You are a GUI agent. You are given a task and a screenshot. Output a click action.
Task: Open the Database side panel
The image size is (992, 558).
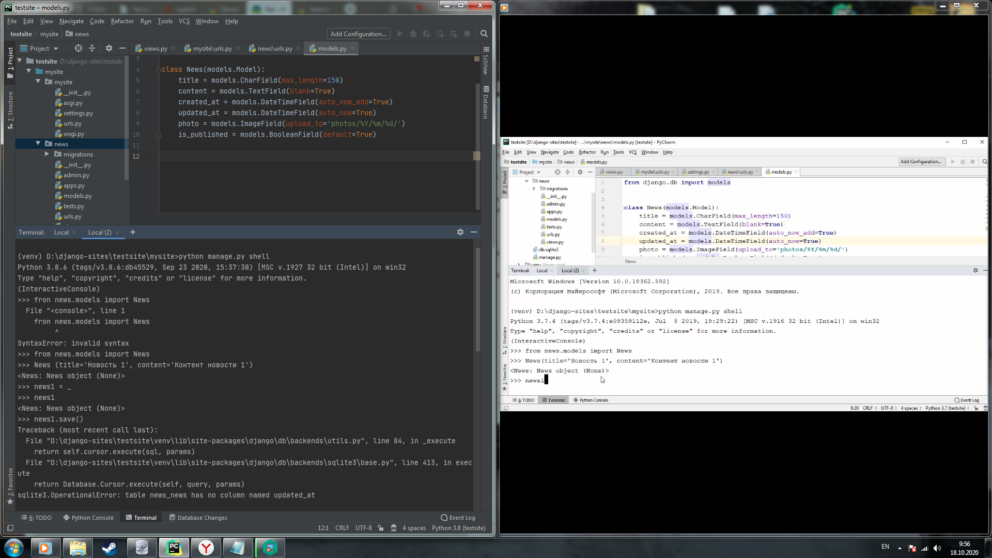(x=486, y=103)
